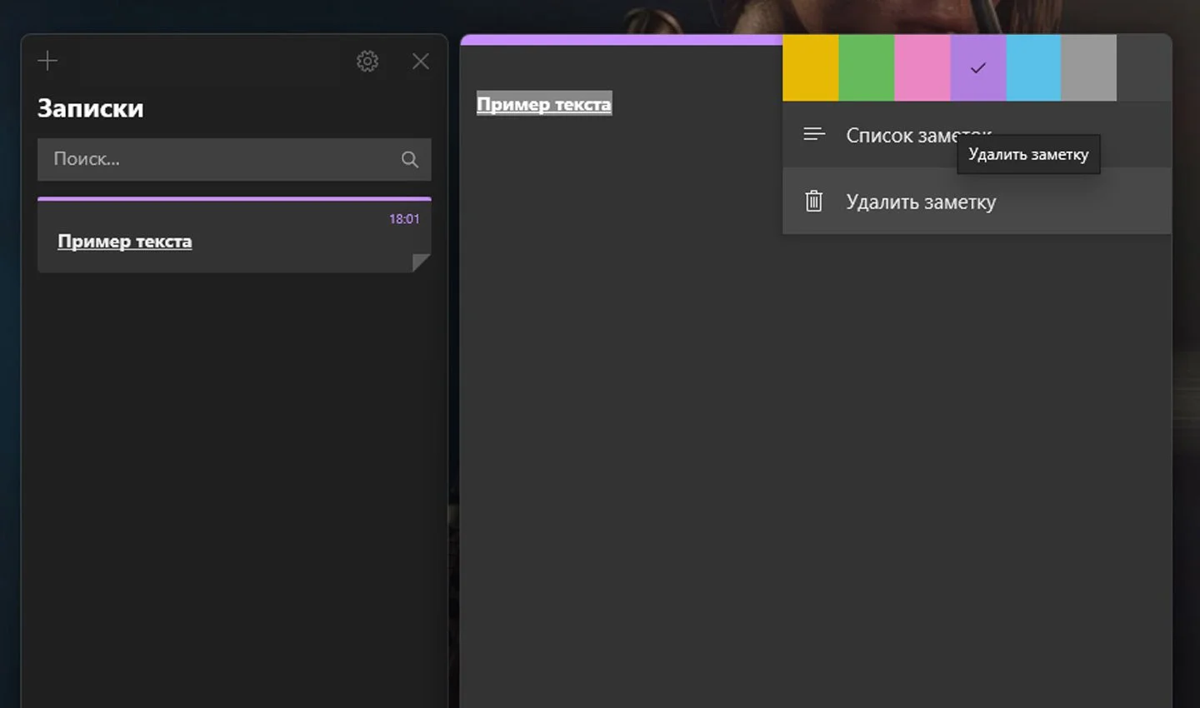1200x708 pixels.
Task: Open Sticky Notes settings gear
Action: pyautogui.click(x=367, y=61)
